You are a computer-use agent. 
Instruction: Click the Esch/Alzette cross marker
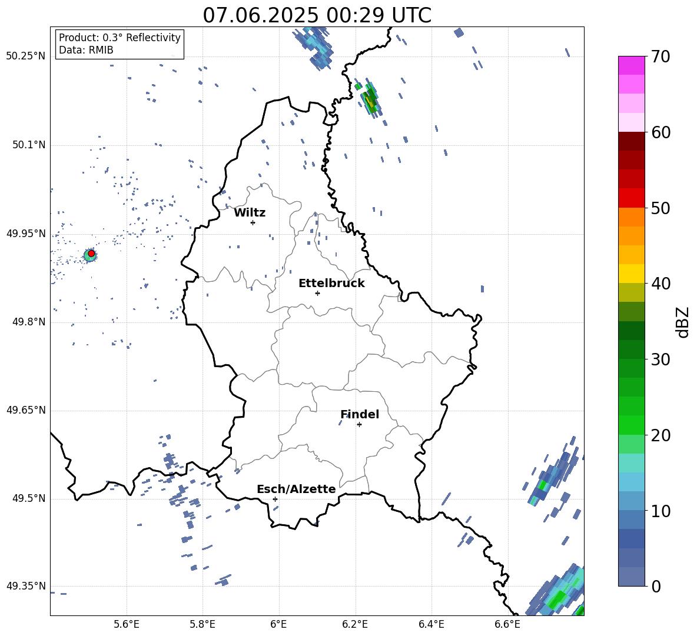point(275,499)
